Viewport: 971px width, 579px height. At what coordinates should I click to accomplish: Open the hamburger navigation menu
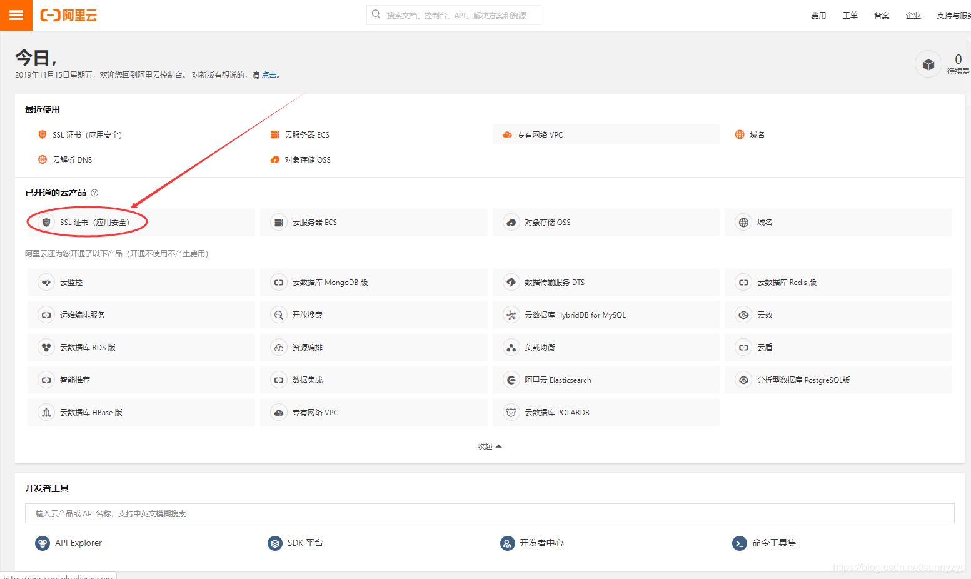[16, 15]
